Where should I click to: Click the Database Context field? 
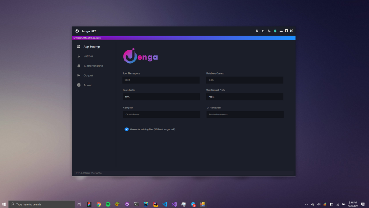(245, 80)
